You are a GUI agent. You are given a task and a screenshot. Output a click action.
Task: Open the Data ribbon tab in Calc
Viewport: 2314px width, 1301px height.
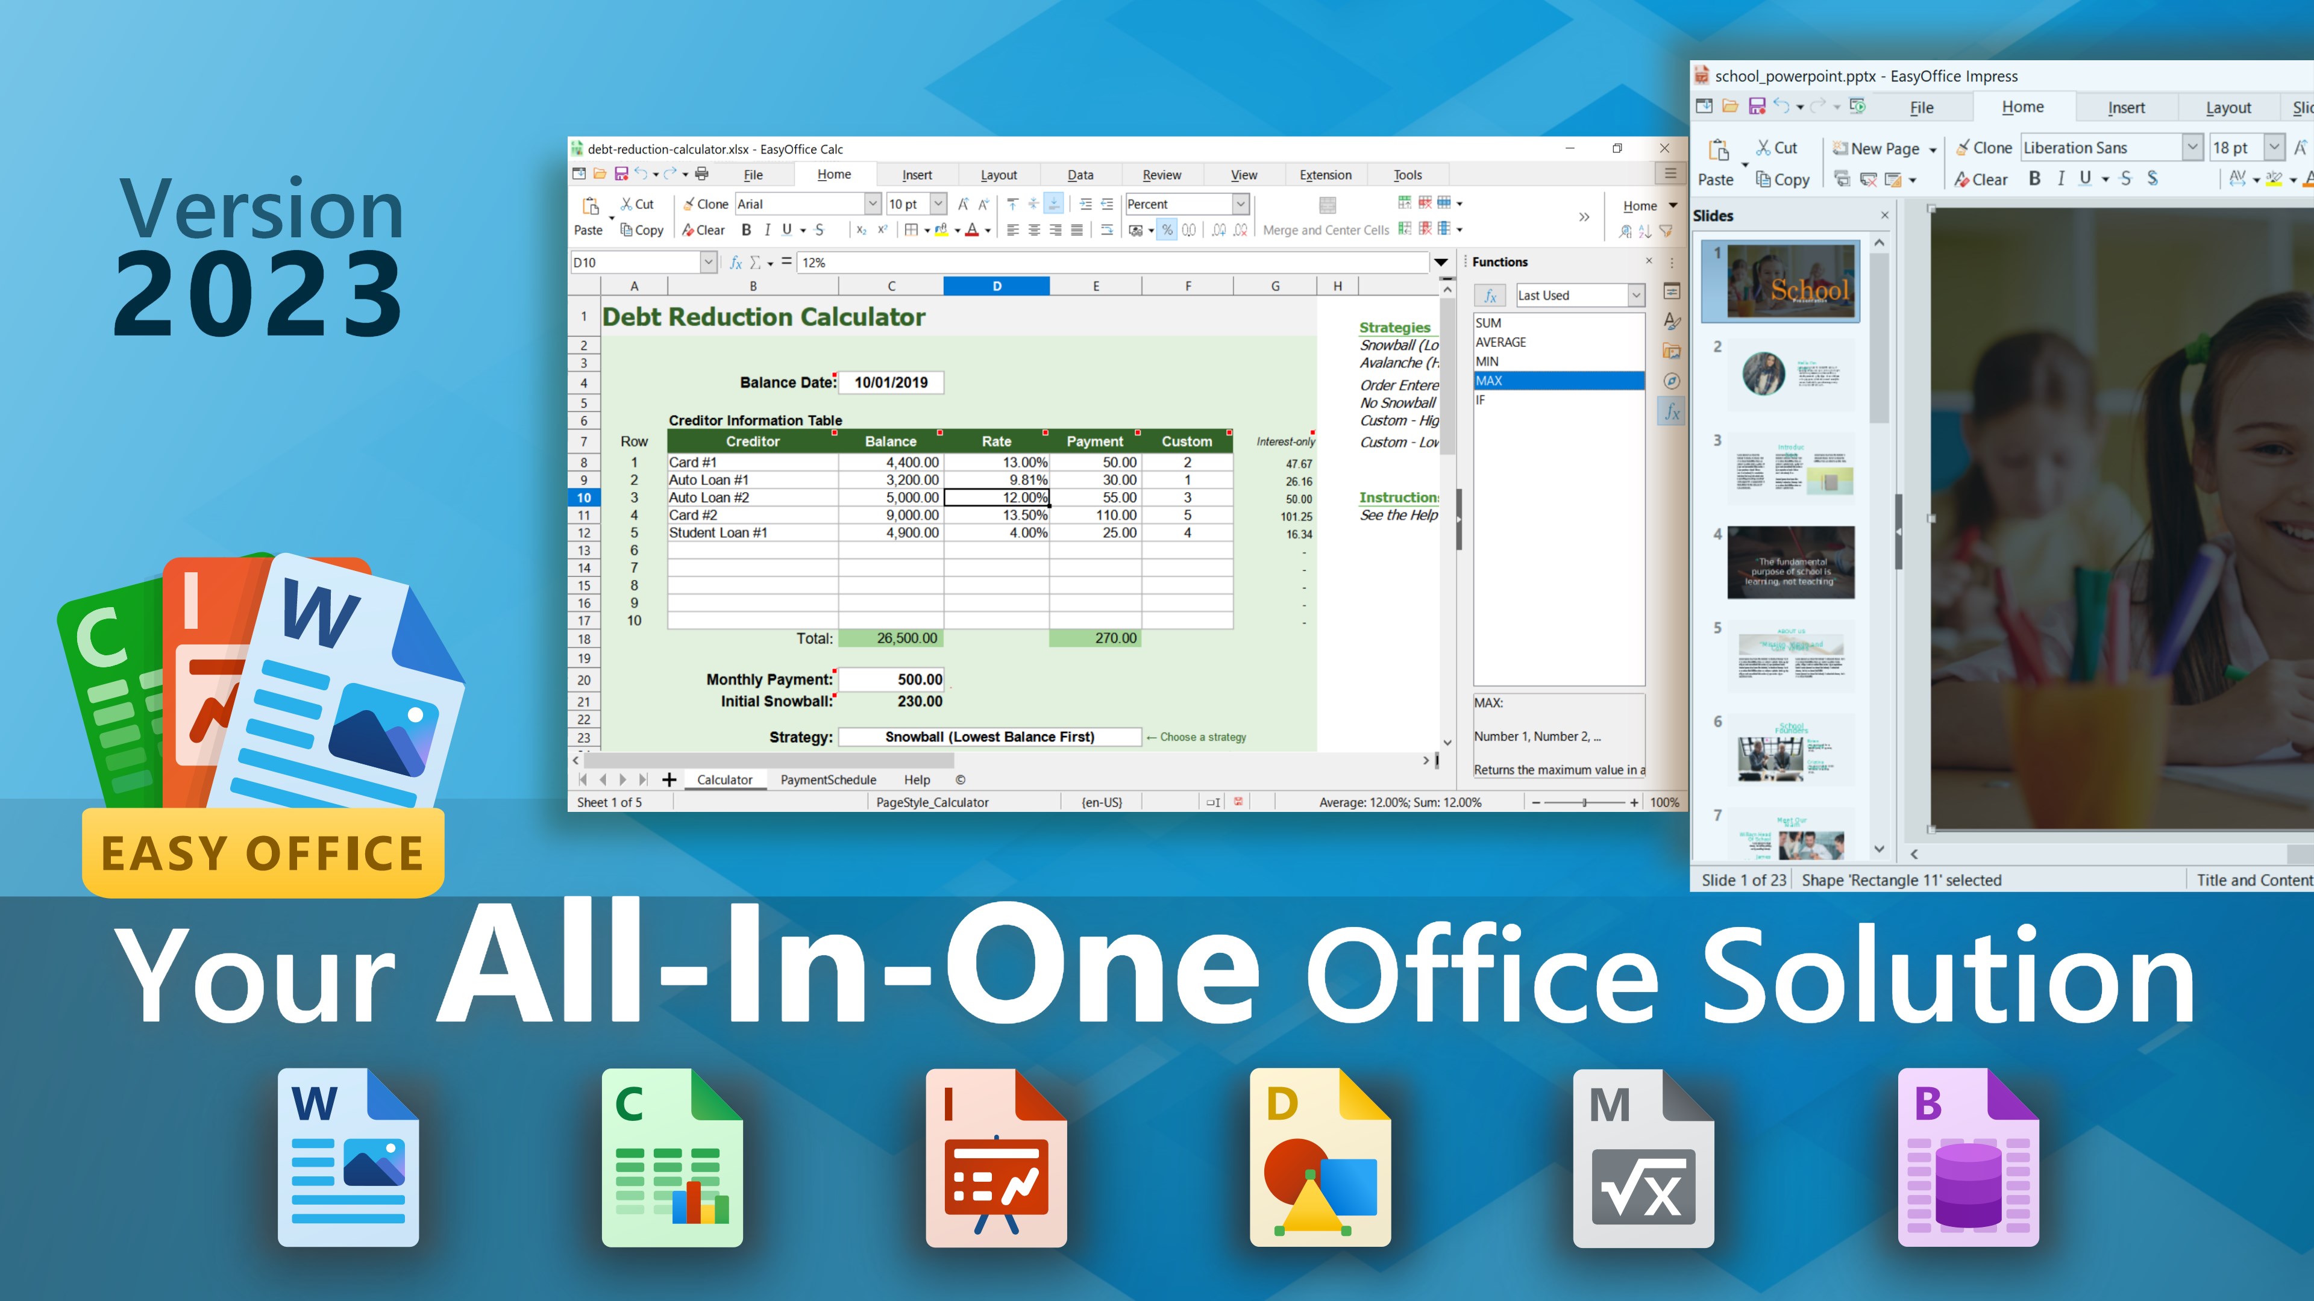coord(1080,175)
